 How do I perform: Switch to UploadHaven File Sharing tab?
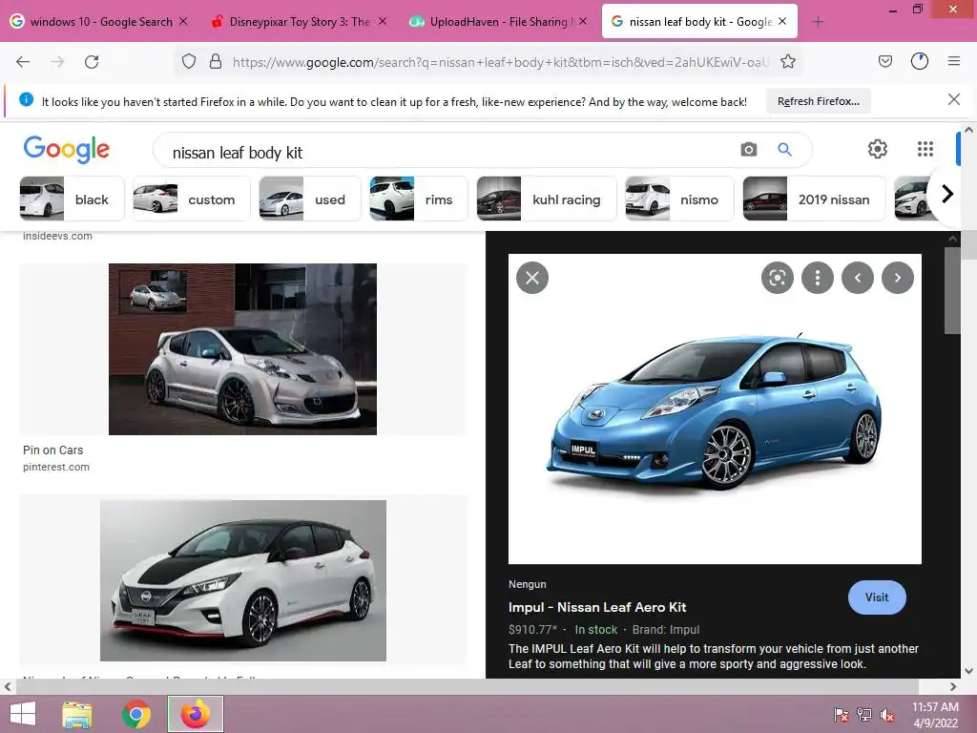[x=498, y=22]
